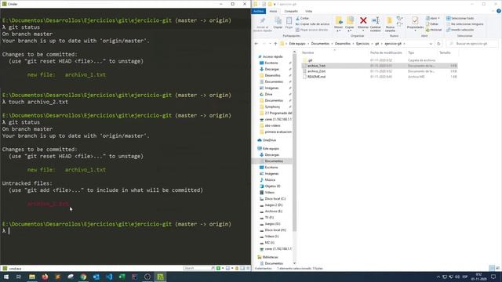502x282 pixels.
Task: Click Invertir selección in ribbon
Action: (x=460, y=30)
